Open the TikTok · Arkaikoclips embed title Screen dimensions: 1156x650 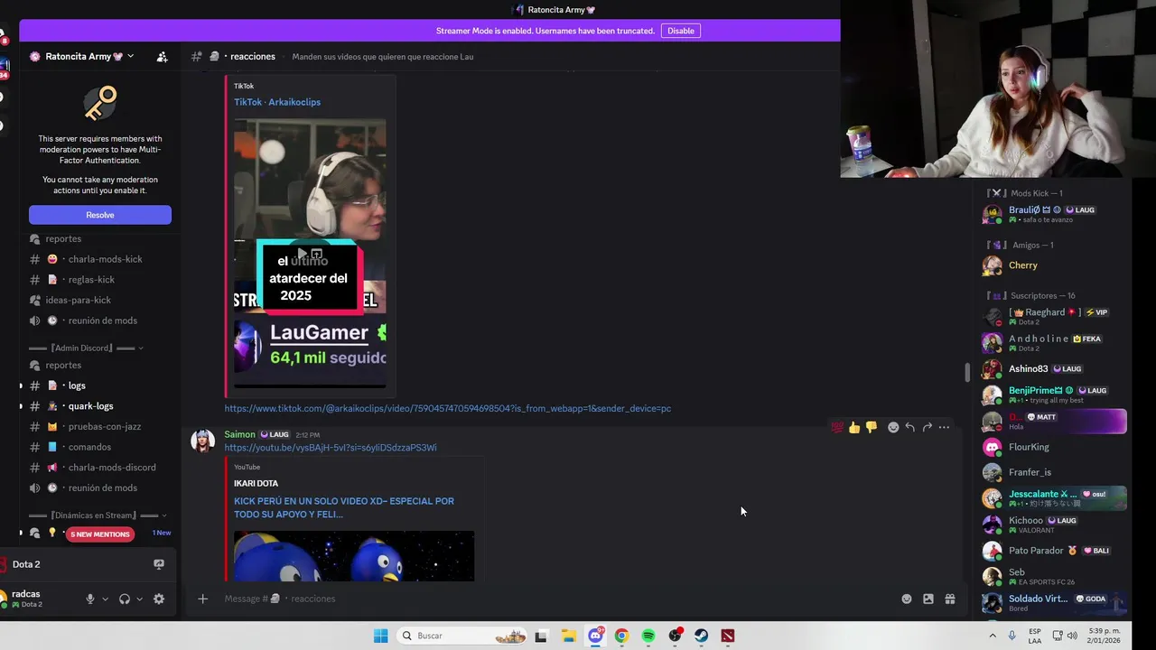pos(277,102)
